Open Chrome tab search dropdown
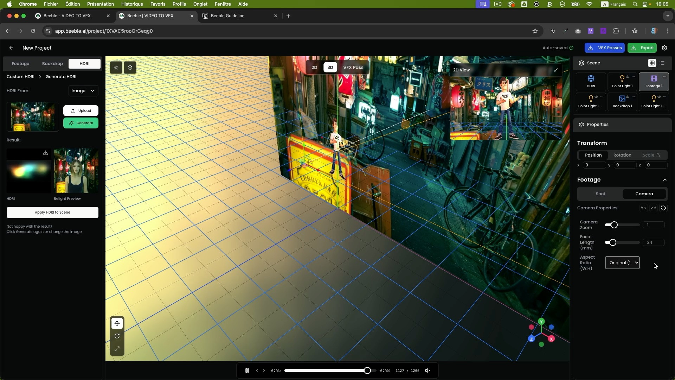 pos(668,16)
